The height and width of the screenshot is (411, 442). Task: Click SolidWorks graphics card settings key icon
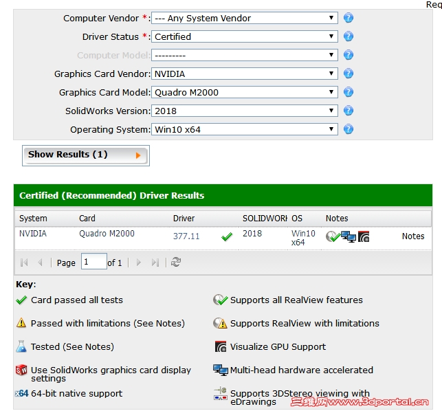point(21,370)
